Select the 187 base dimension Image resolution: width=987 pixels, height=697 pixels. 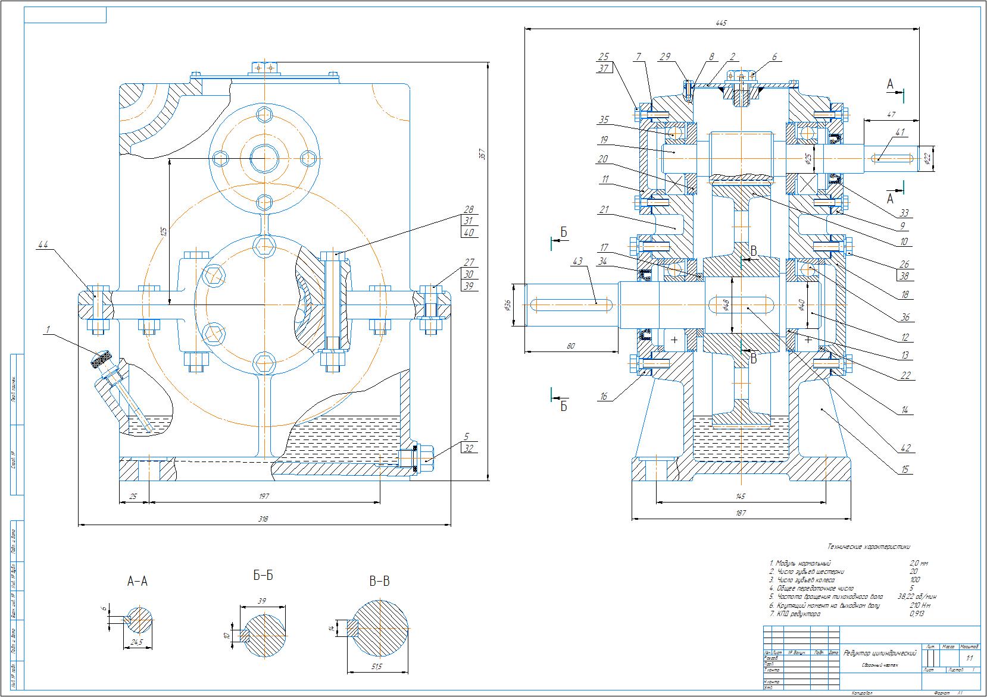tap(740, 512)
